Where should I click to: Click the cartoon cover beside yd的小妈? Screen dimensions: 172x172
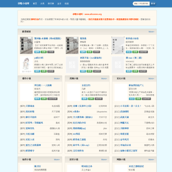point(26,65)
